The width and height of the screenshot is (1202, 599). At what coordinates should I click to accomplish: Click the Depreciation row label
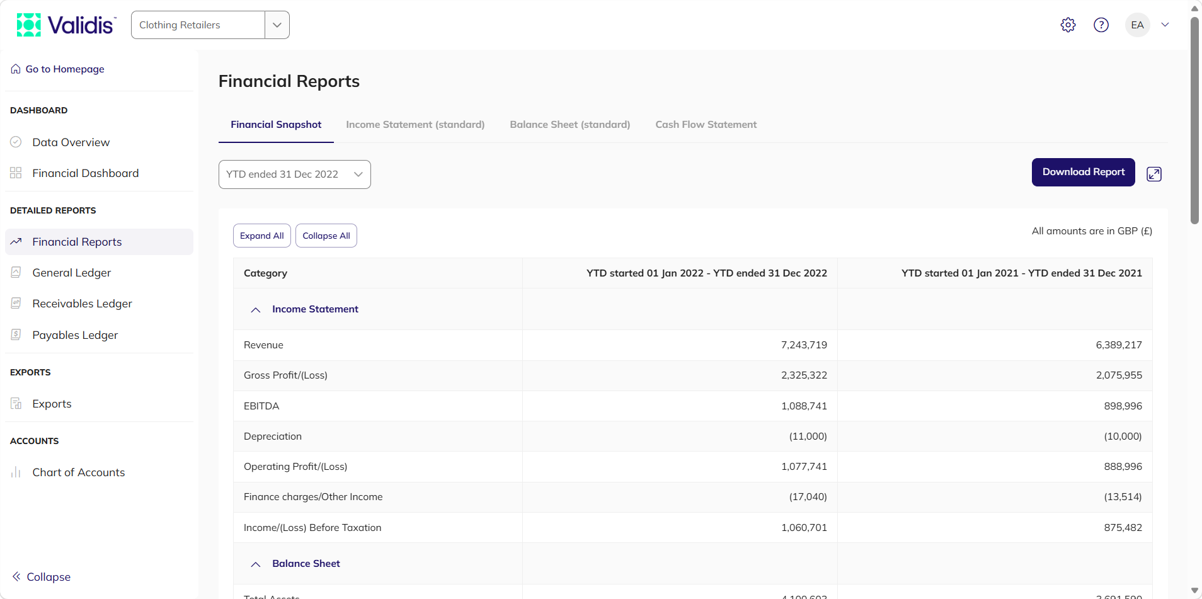tap(273, 436)
